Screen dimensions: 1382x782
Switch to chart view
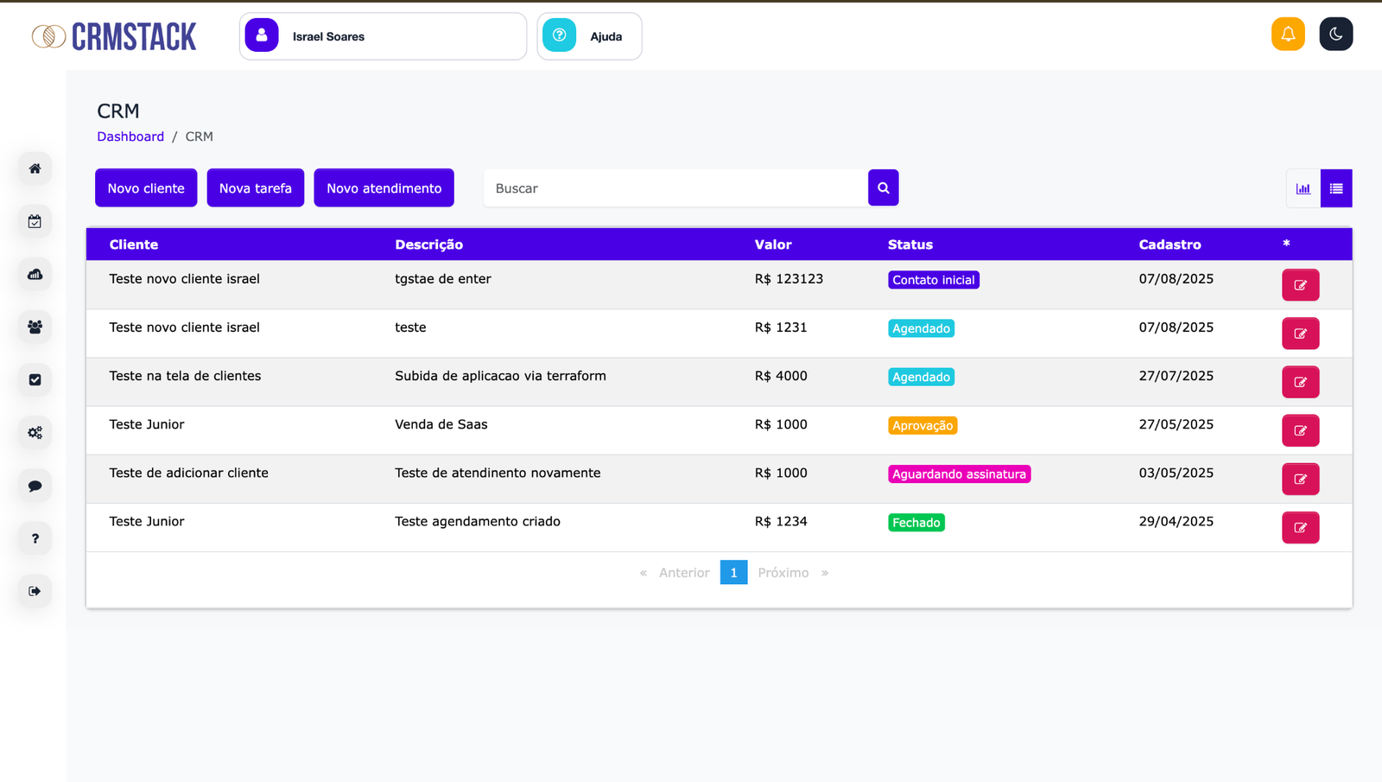coord(1303,188)
